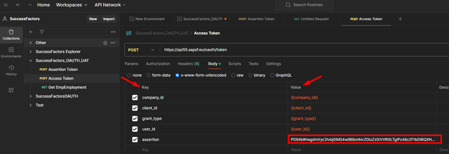
Task: Open the Workspaces dropdown
Action: (x=71, y=5)
